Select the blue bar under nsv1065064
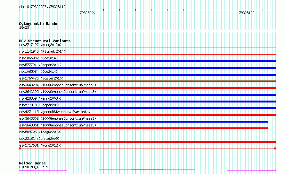 [x=147, y=75]
